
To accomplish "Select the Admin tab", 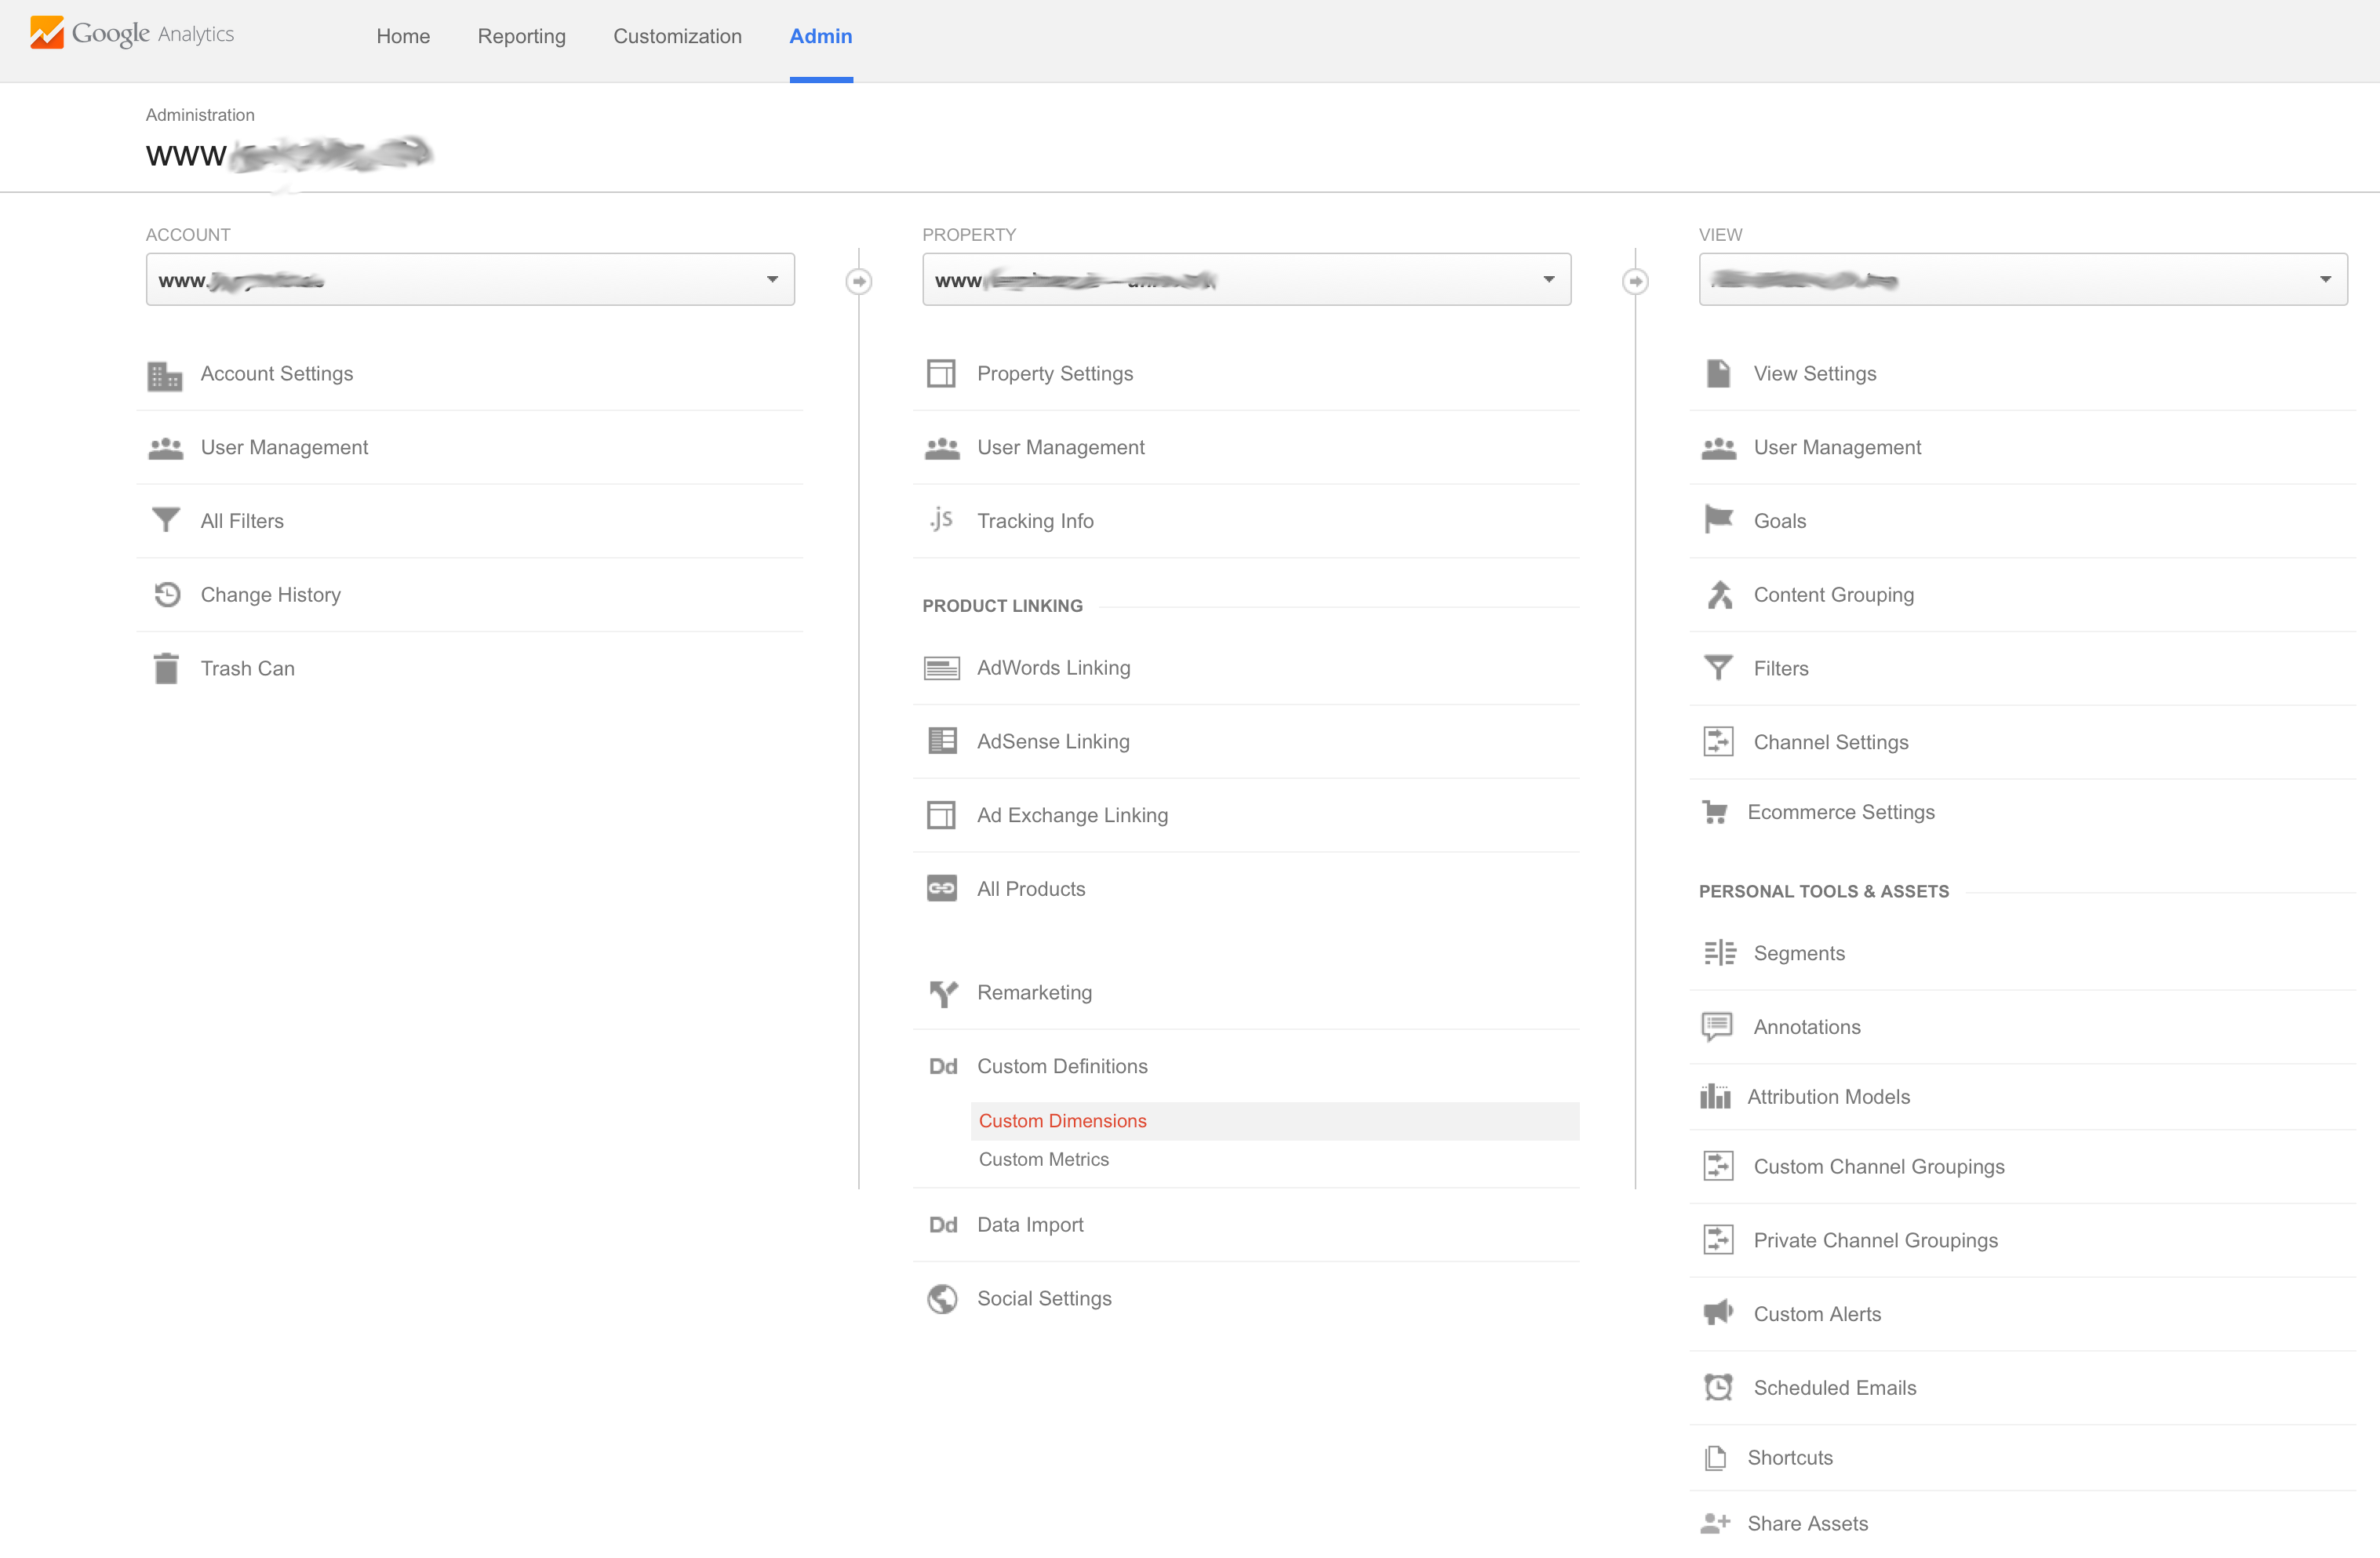I will pyautogui.click(x=821, y=36).
